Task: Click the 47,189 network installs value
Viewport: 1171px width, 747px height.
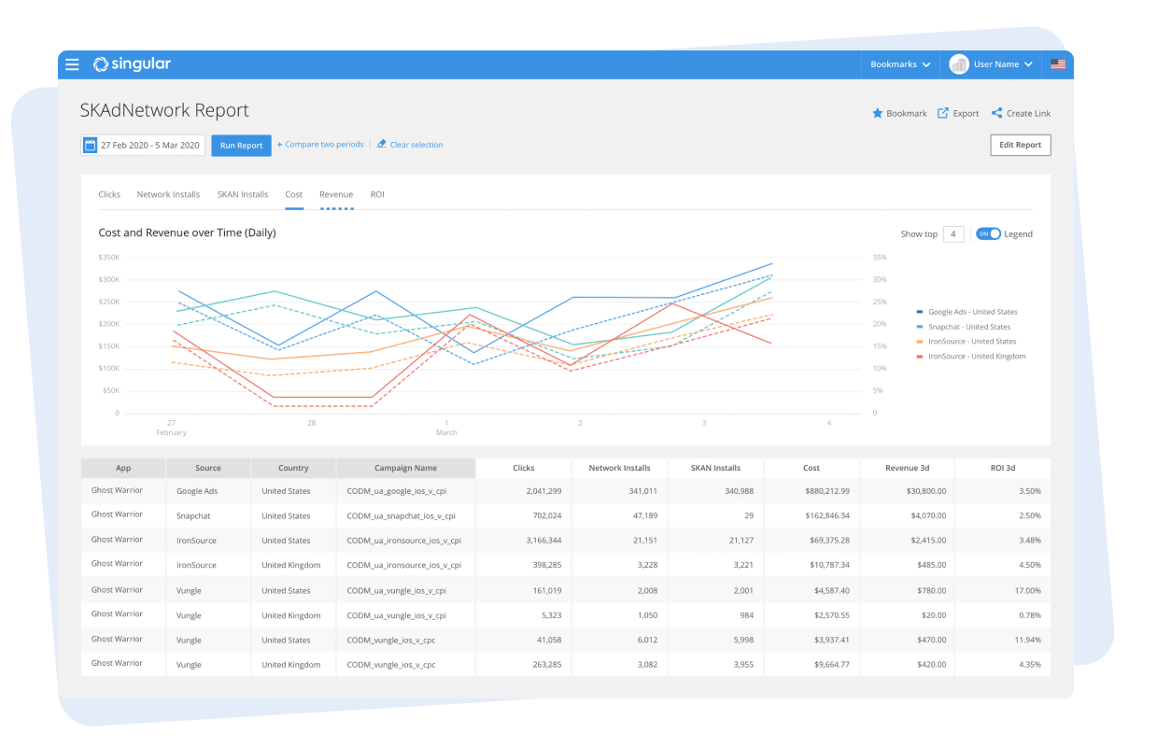Action: pyautogui.click(x=643, y=515)
